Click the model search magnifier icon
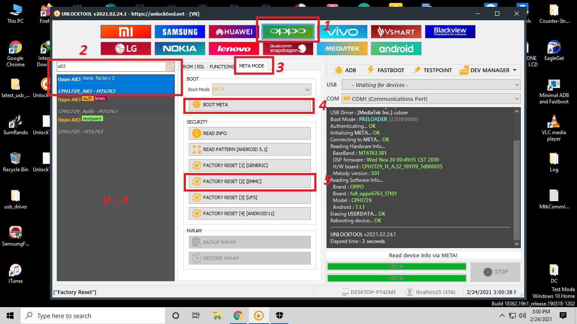 (170, 66)
